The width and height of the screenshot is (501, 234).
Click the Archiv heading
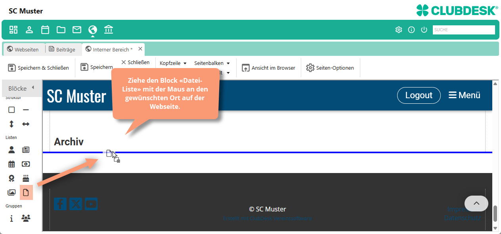coord(69,142)
